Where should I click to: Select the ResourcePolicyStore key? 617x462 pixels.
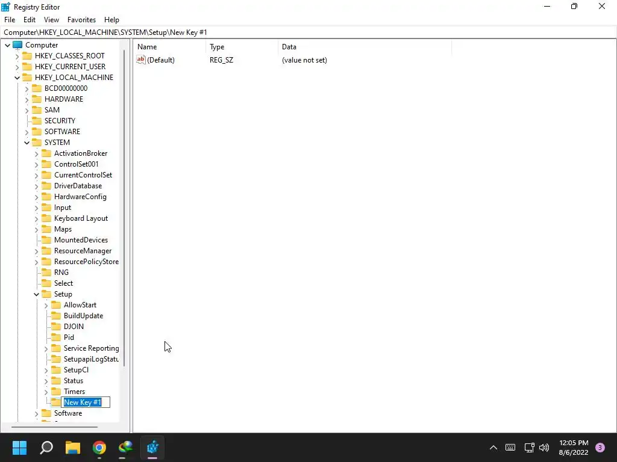86,262
